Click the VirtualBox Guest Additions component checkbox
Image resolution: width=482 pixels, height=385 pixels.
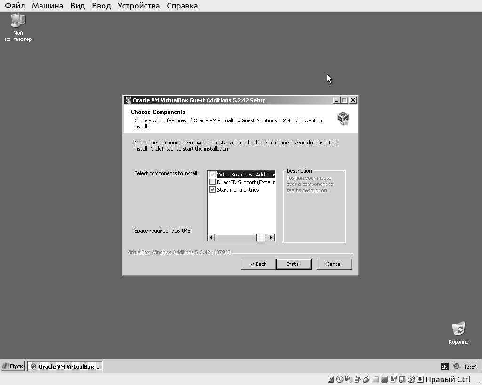tap(212, 175)
